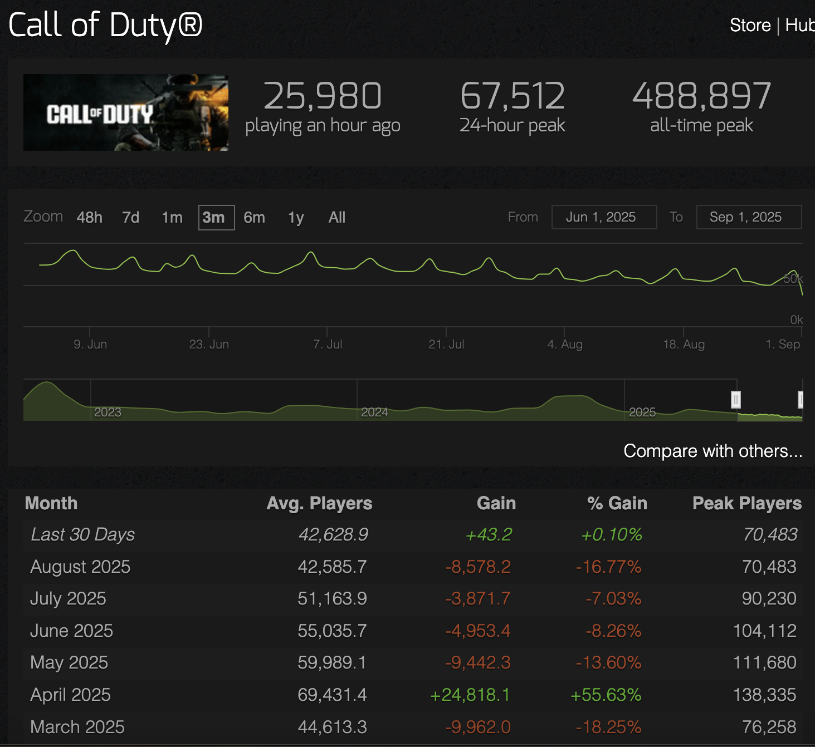Click the Gain column header
The width and height of the screenshot is (815, 747).
pyautogui.click(x=496, y=503)
